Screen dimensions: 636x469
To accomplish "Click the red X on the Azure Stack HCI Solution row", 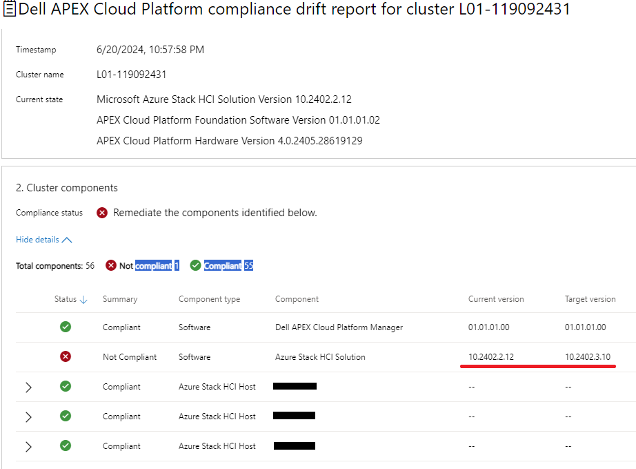I will point(65,356).
